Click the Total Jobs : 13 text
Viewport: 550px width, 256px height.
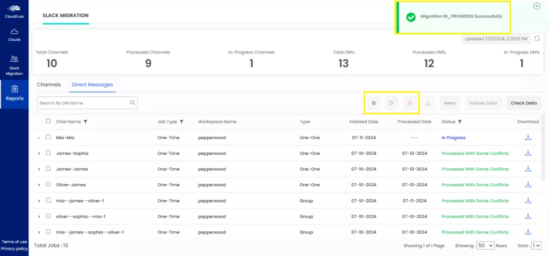click(x=51, y=245)
